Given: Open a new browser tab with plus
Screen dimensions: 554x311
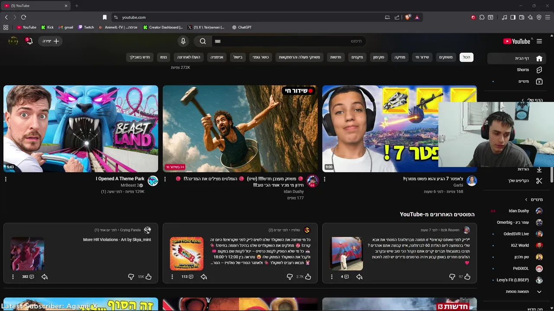Looking at the screenshot, I should point(77,6).
